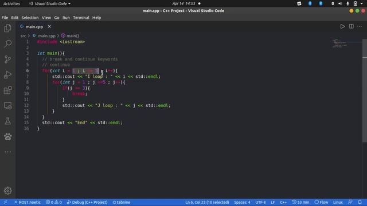Open the feedback icon in status bar
This screenshot has width=367, height=206.
350,202
